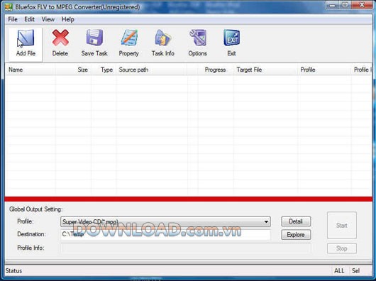The width and height of the screenshot is (376, 281).
Task: Click the Start button
Action: [342, 225]
